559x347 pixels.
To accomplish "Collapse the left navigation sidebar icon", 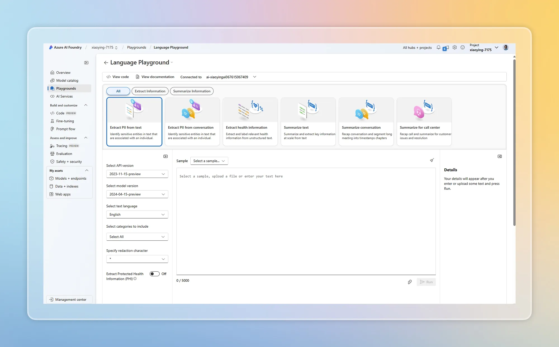I will tap(86, 62).
